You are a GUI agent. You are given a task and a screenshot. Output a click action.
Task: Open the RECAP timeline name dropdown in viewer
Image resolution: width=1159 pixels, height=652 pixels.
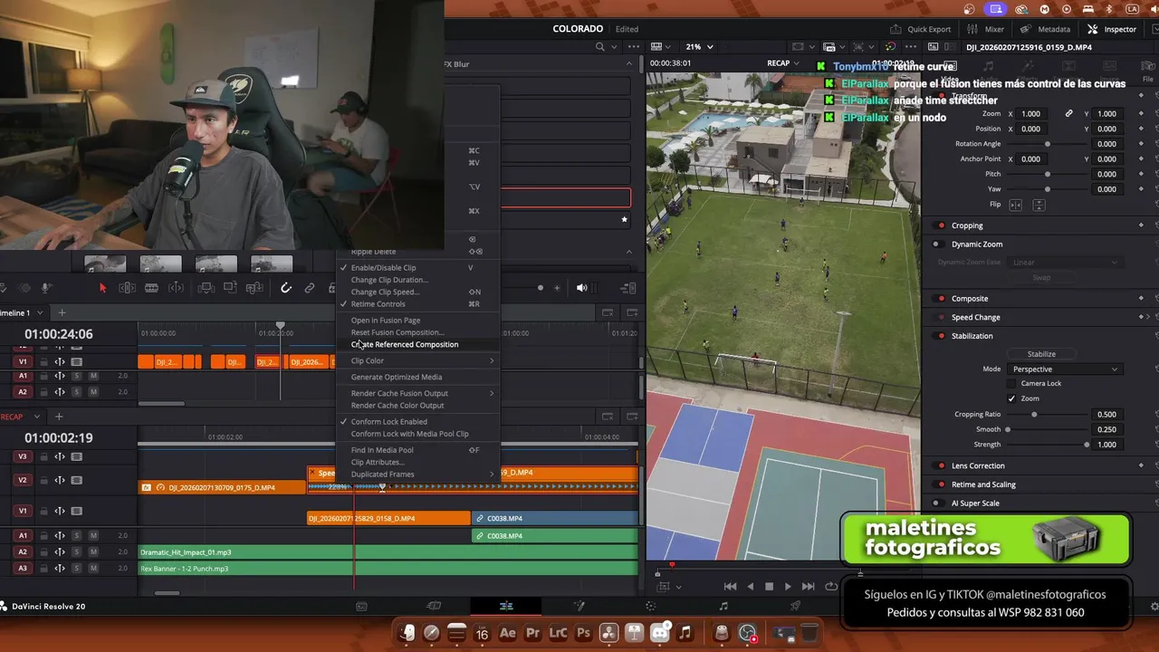coord(784,63)
